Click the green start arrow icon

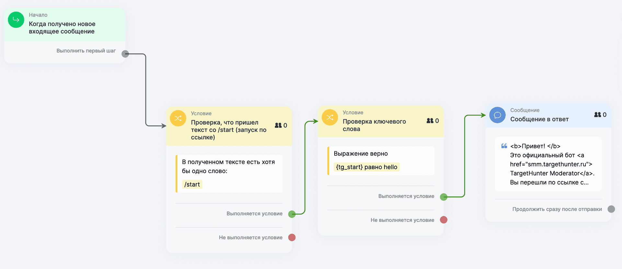pos(16,20)
